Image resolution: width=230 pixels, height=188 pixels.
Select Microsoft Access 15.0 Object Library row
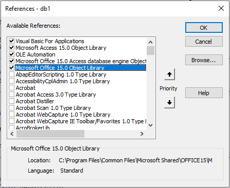click(61, 48)
